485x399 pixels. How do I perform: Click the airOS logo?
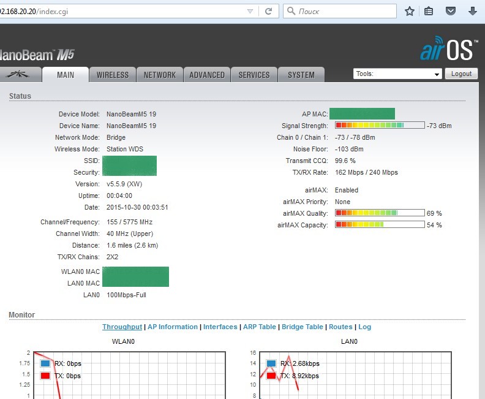[x=448, y=48]
